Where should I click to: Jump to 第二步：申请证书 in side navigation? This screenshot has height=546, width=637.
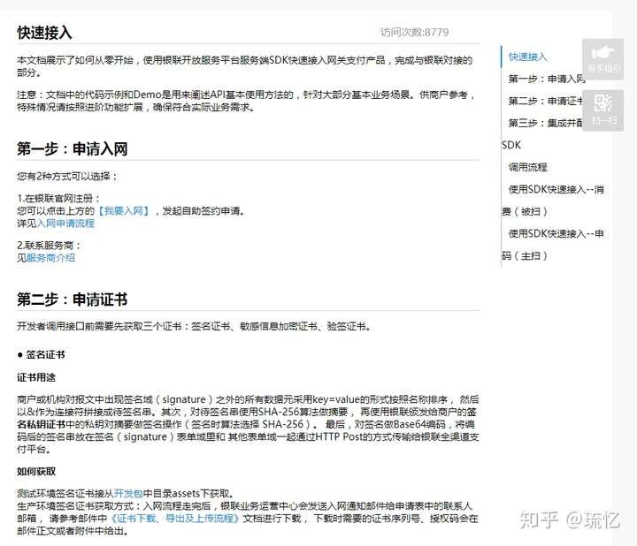(545, 101)
